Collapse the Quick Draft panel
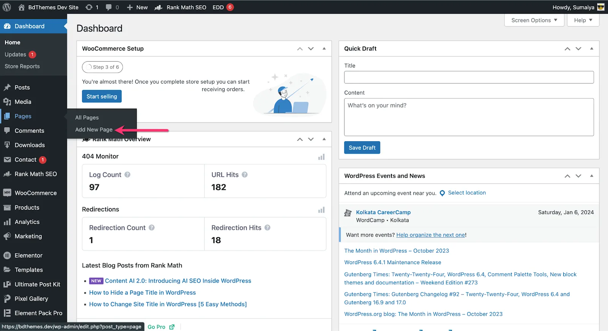This screenshot has width=608, height=331. click(592, 49)
